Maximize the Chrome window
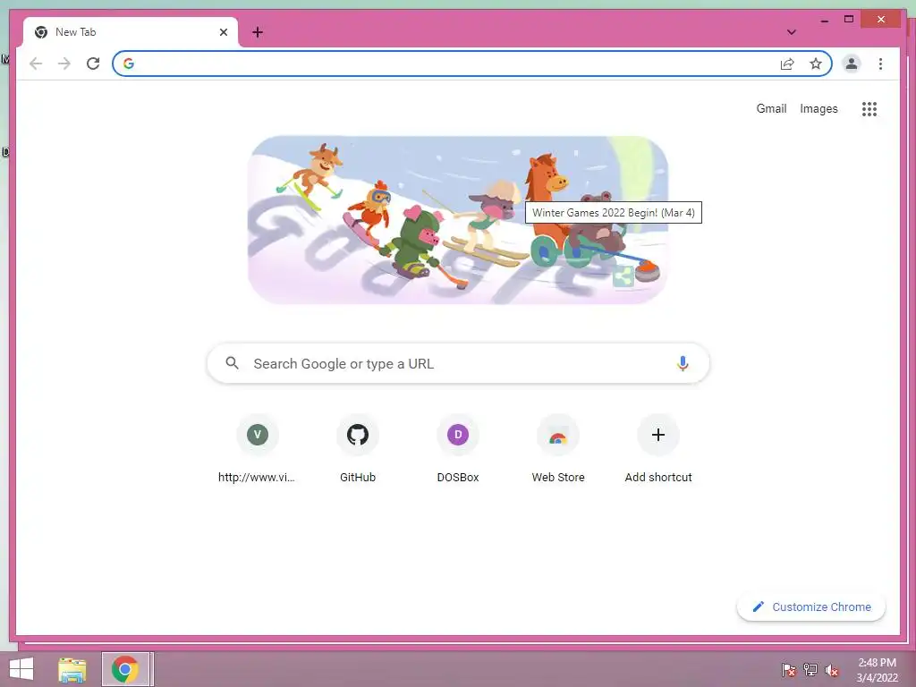This screenshot has height=687, width=916. click(x=849, y=20)
